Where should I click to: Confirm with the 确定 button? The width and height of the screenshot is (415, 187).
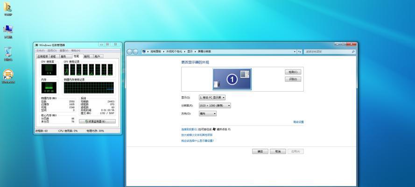point(260,151)
